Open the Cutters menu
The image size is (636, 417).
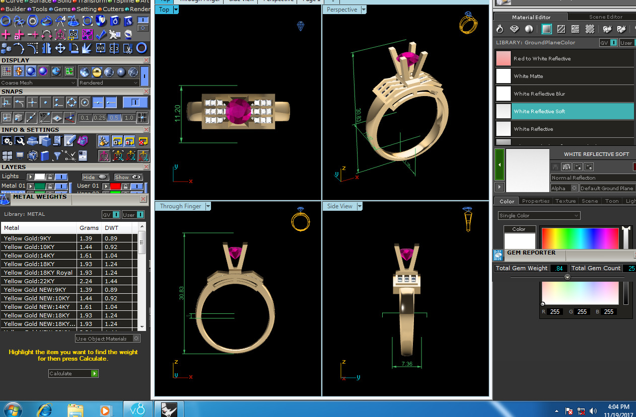113,9
